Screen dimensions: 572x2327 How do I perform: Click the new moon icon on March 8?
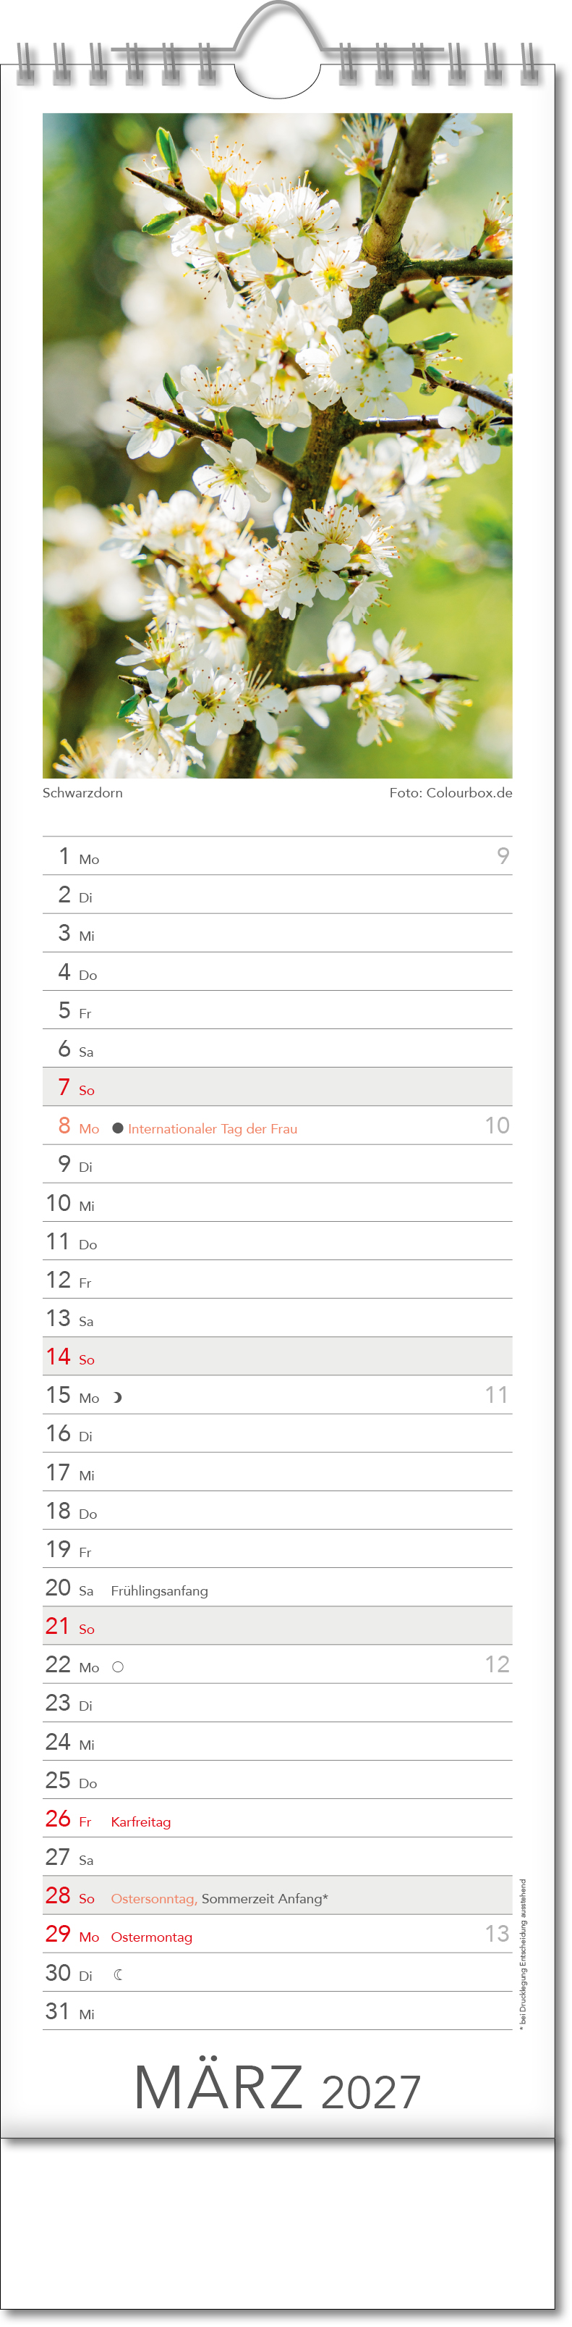pyautogui.click(x=117, y=1128)
